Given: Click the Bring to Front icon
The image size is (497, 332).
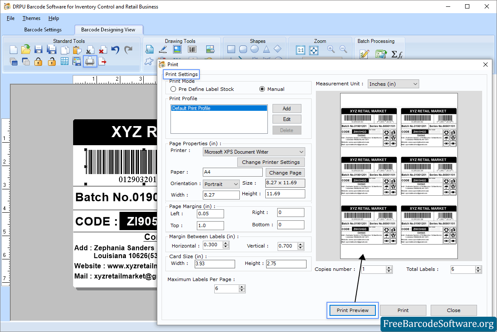Looking at the screenshot, I should [x=13, y=62].
